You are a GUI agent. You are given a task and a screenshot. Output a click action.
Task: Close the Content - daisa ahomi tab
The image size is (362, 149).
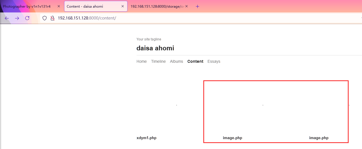pos(122,6)
